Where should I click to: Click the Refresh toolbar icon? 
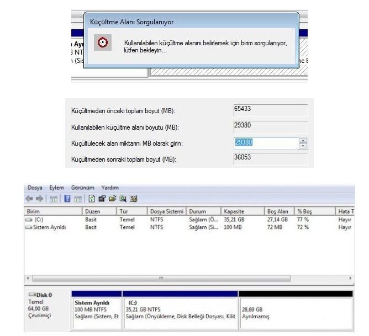pos(92,199)
